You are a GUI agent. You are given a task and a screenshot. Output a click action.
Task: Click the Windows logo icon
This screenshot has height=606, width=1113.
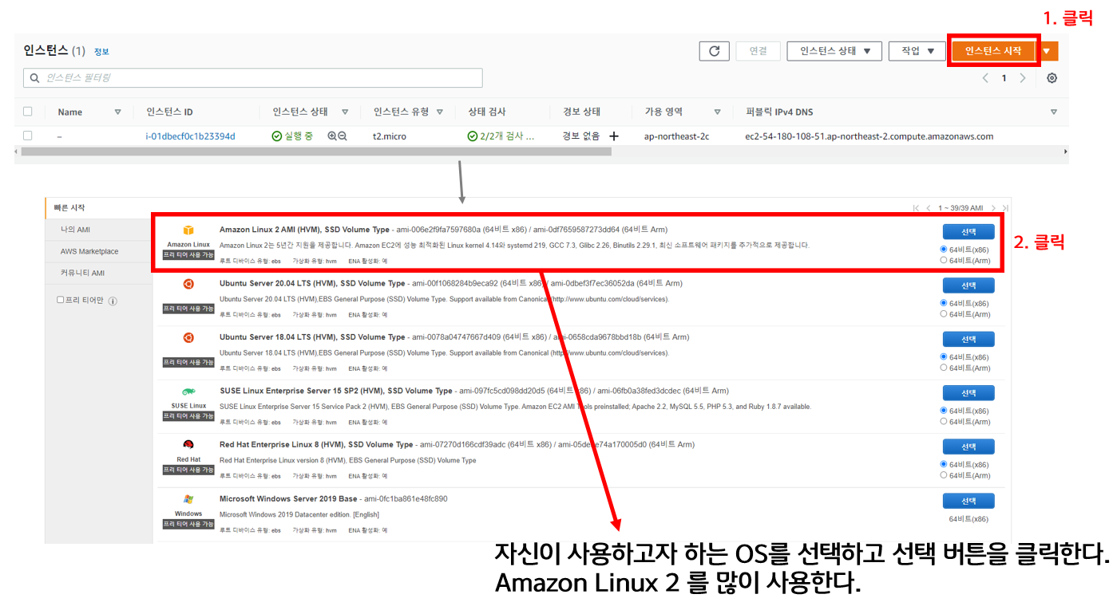click(188, 499)
